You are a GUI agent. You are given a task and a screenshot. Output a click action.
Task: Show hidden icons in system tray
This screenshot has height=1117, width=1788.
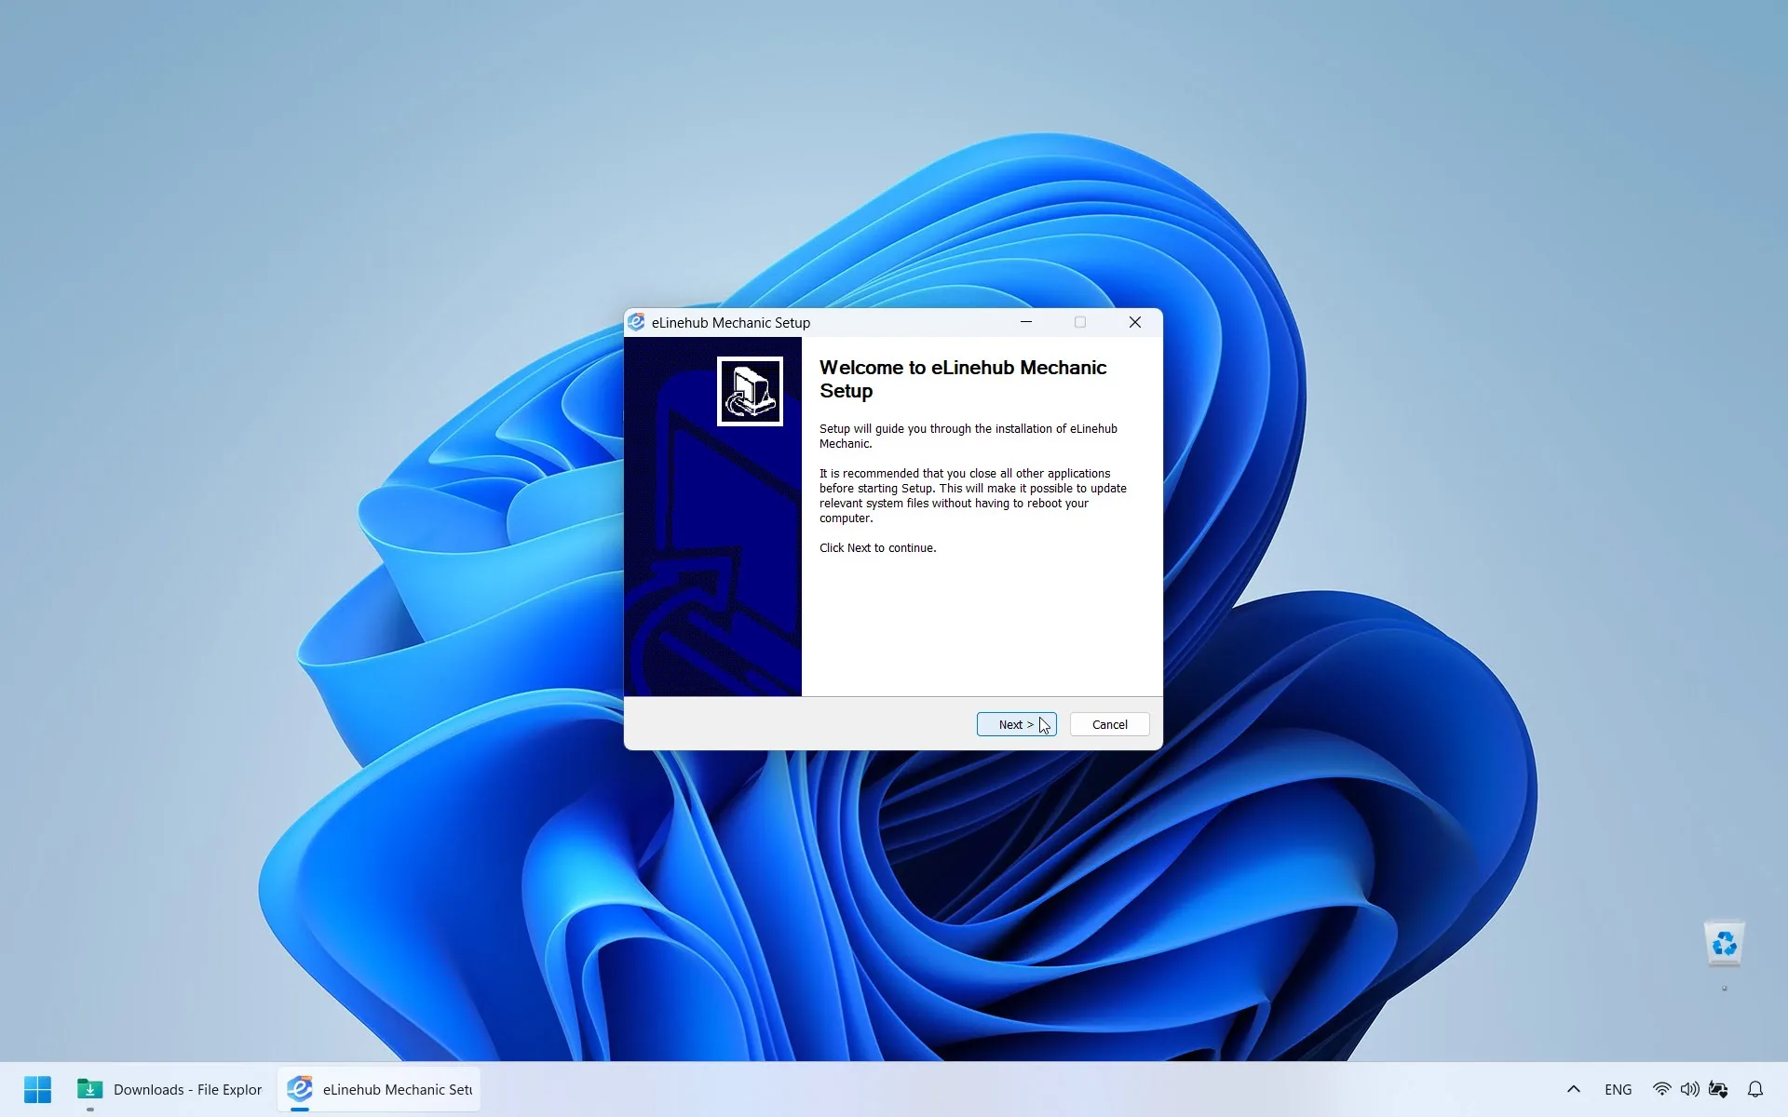1574,1089
